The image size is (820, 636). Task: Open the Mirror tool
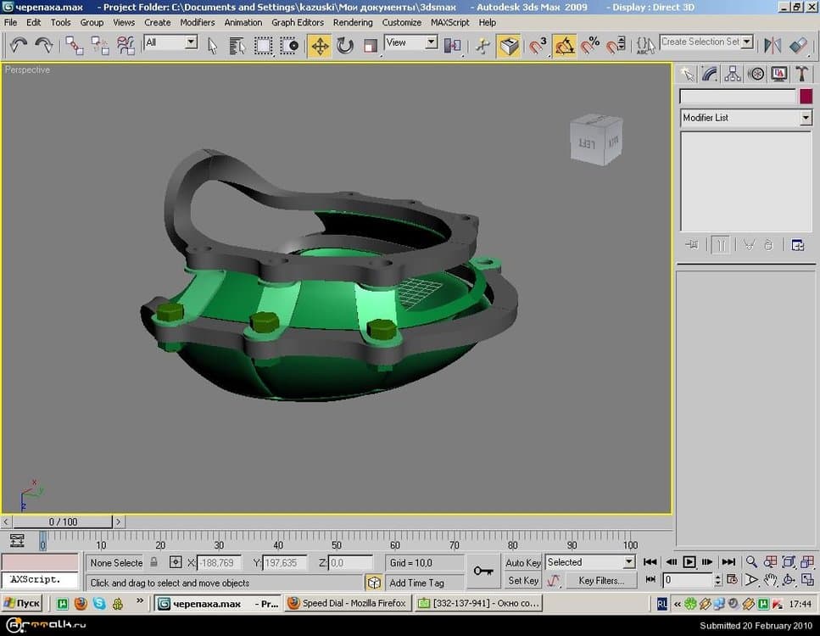[773, 45]
